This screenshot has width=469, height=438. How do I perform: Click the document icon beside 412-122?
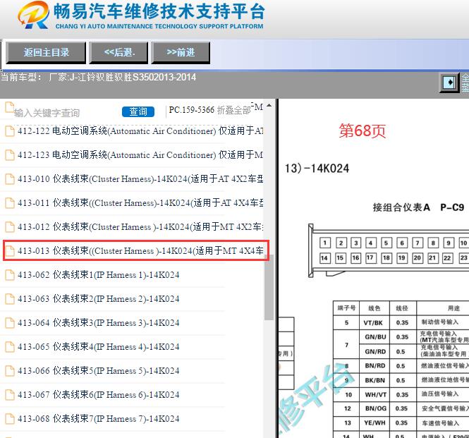10,131
